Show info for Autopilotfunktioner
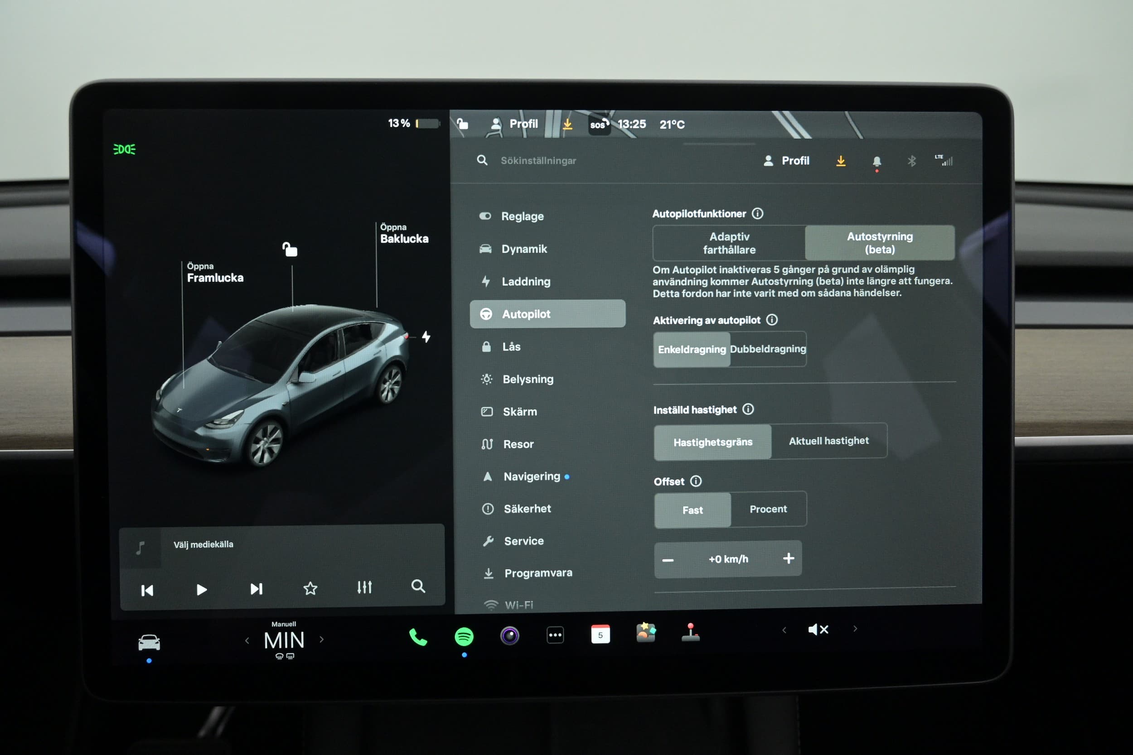Screen dimensions: 1133x755 [757, 213]
